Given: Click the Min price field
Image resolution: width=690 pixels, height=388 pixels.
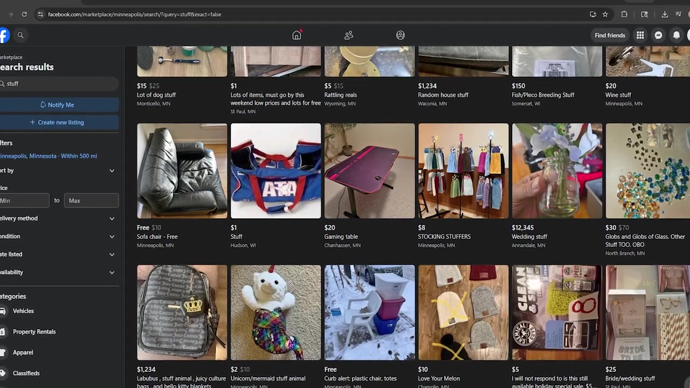Looking at the screenshot, I should coord(24,200).
